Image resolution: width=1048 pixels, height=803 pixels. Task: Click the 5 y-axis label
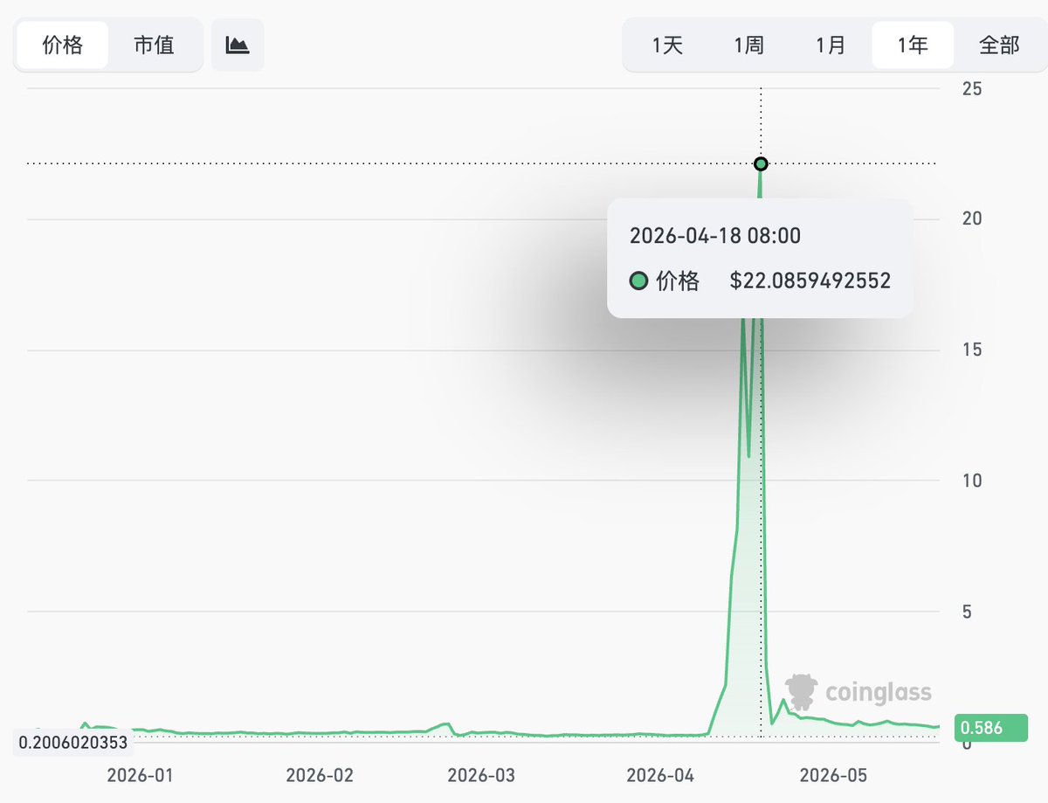pos(966,611)
